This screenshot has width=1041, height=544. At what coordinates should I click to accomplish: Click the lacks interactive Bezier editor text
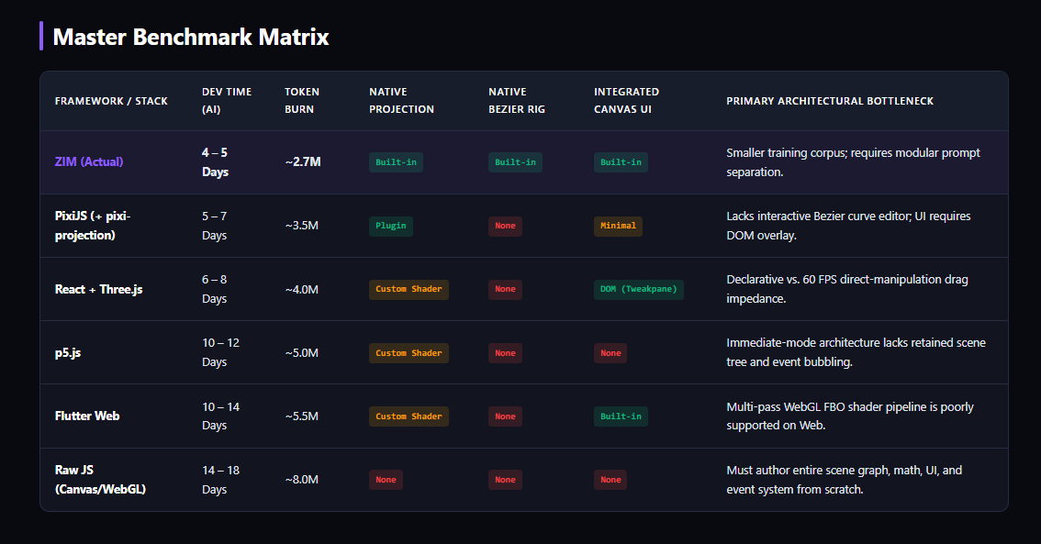[x=848, y=226]
